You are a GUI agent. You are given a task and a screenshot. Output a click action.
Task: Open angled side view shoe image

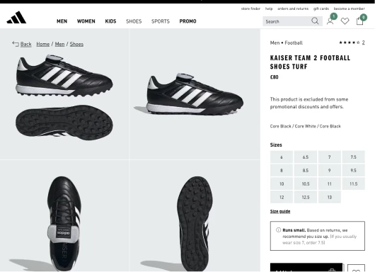[195, 94]
